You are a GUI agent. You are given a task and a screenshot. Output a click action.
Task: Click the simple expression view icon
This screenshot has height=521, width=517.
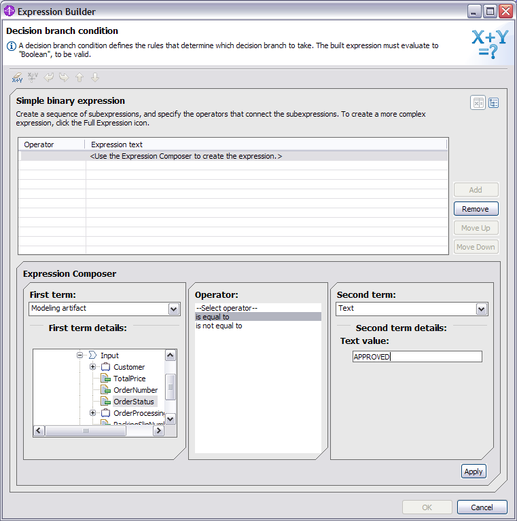(478, 102)
